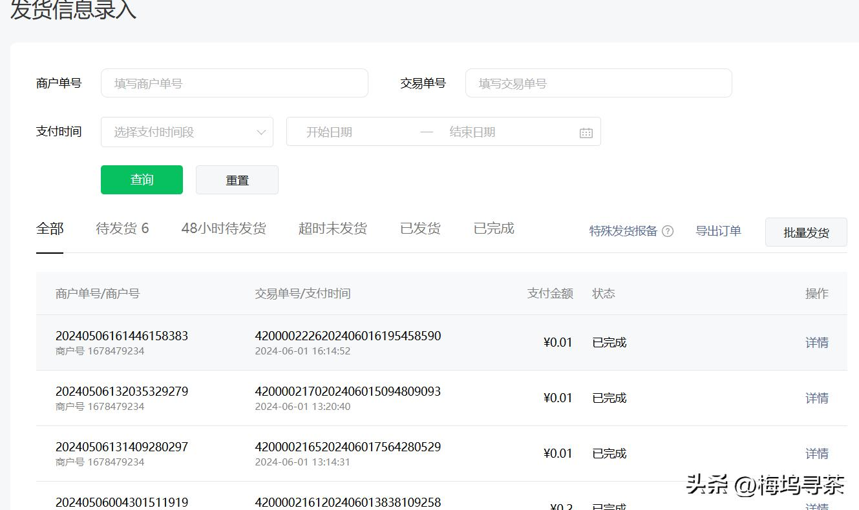Open the 待发货 6 tab

coord(122,229)
